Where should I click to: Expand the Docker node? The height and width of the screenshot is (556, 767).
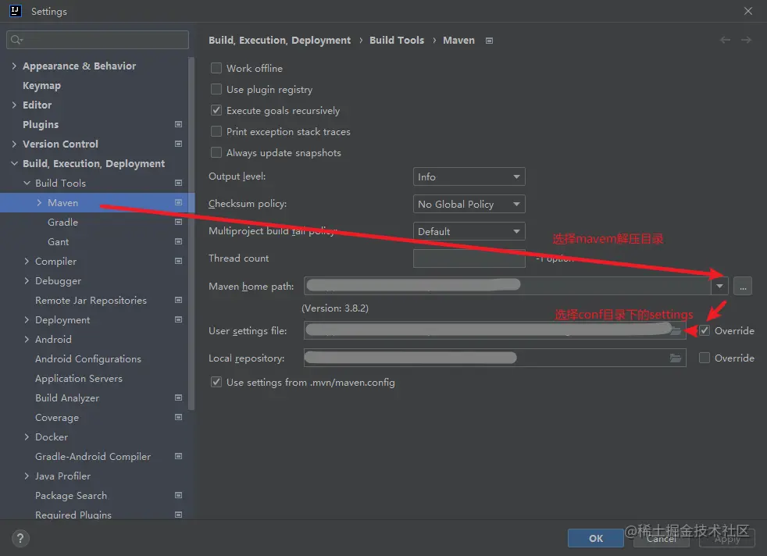(x=27, y=437)
